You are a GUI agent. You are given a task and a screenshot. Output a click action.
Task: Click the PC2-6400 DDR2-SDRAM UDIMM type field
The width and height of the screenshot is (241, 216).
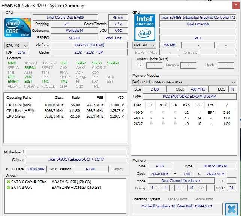190,96
